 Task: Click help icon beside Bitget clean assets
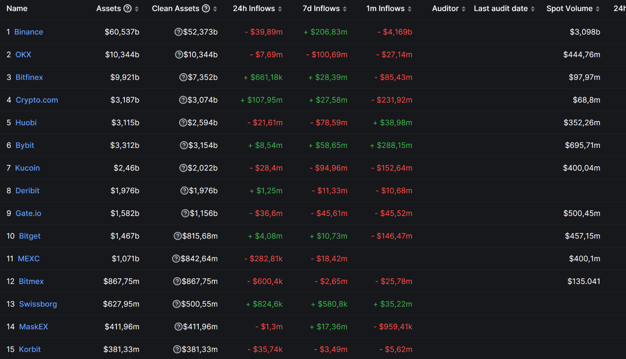[178, 236]
